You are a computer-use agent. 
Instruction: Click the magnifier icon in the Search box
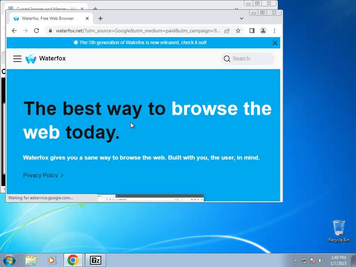[x=227, y=58]
